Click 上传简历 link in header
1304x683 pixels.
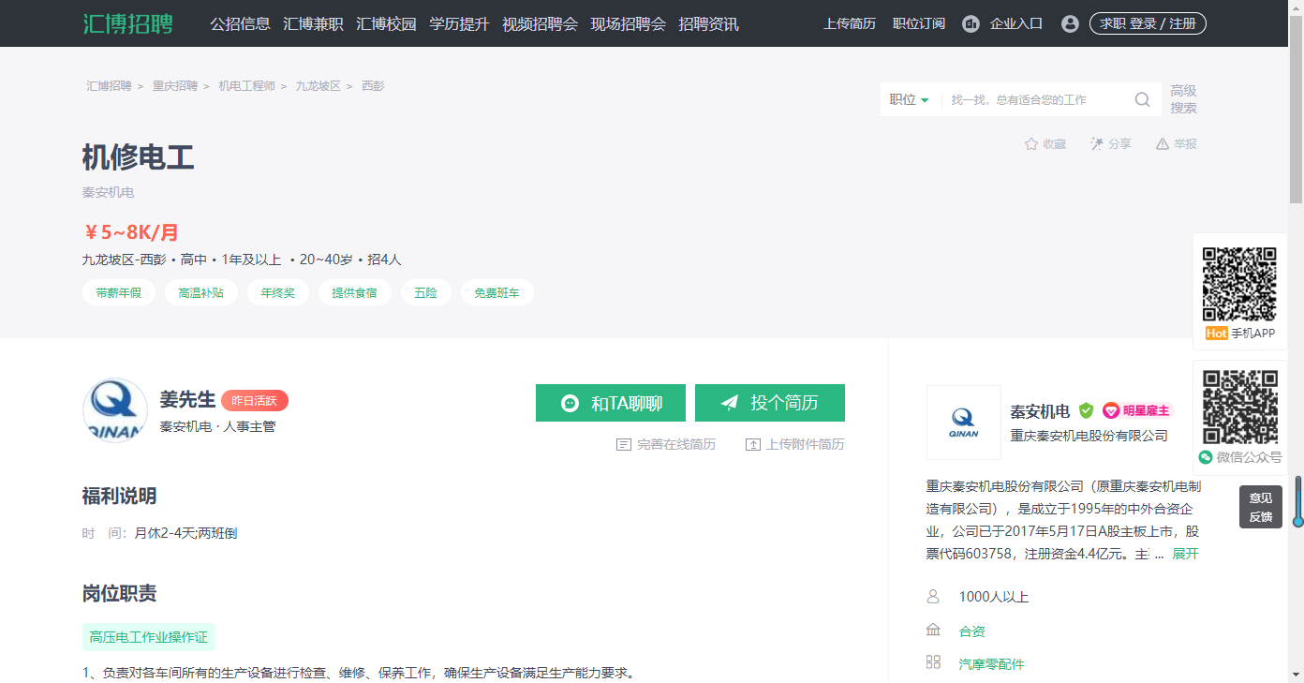[850, 23]
